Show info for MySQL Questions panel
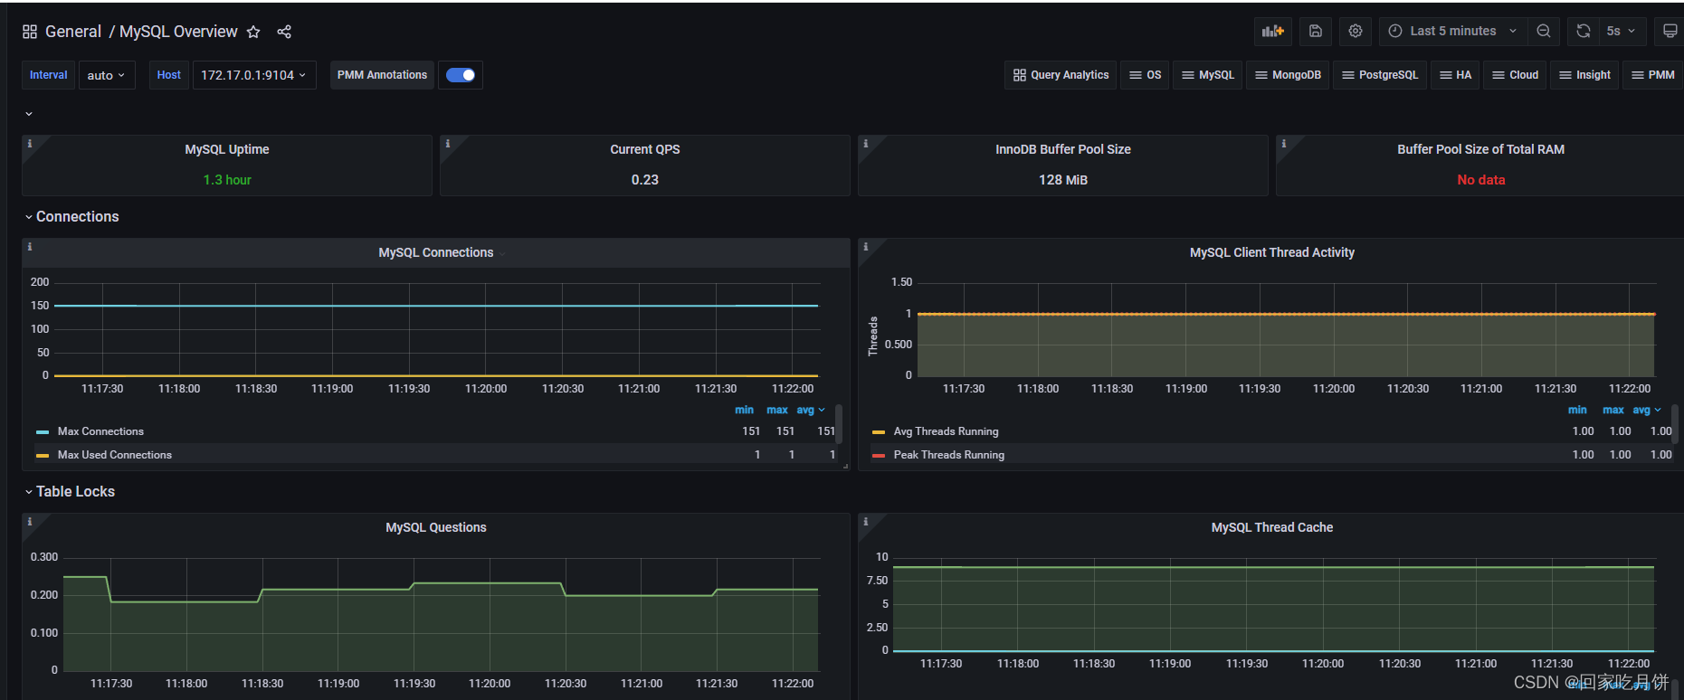 pos(29,521)
